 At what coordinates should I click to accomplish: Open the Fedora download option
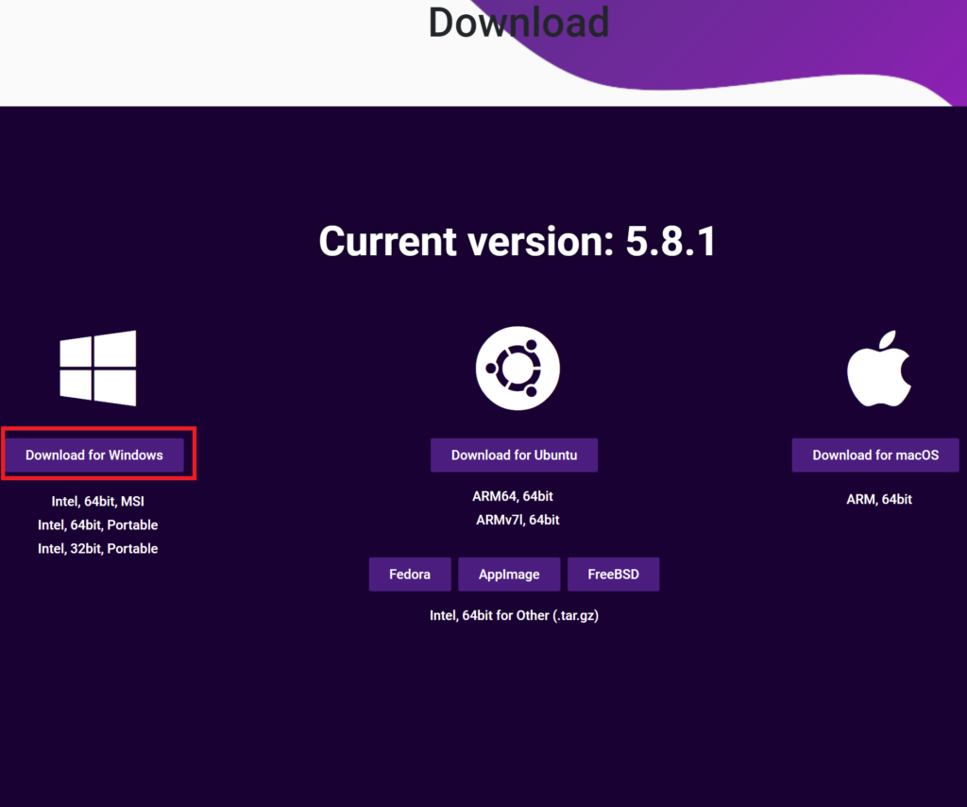click(x=410, y=575)
